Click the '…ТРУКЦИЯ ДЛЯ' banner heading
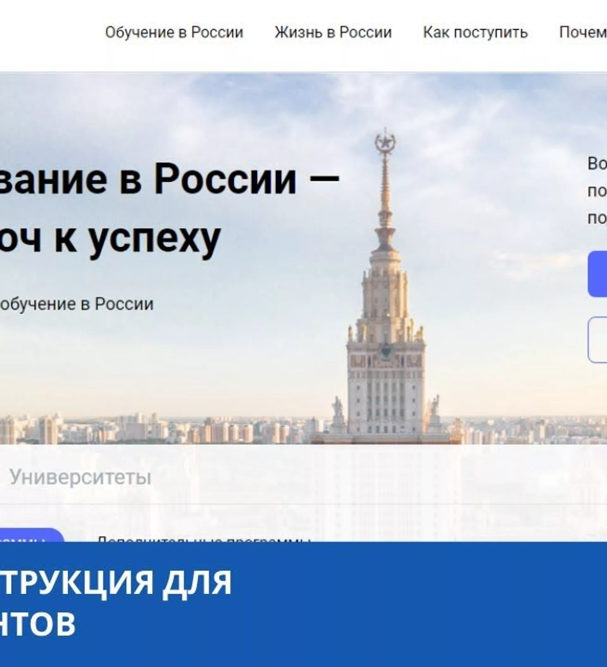607x667 pixels. click(115, 582)
